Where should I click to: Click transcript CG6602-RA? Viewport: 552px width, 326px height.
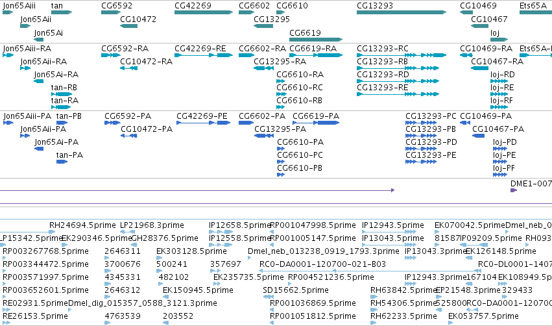click(x=262, y=49)
